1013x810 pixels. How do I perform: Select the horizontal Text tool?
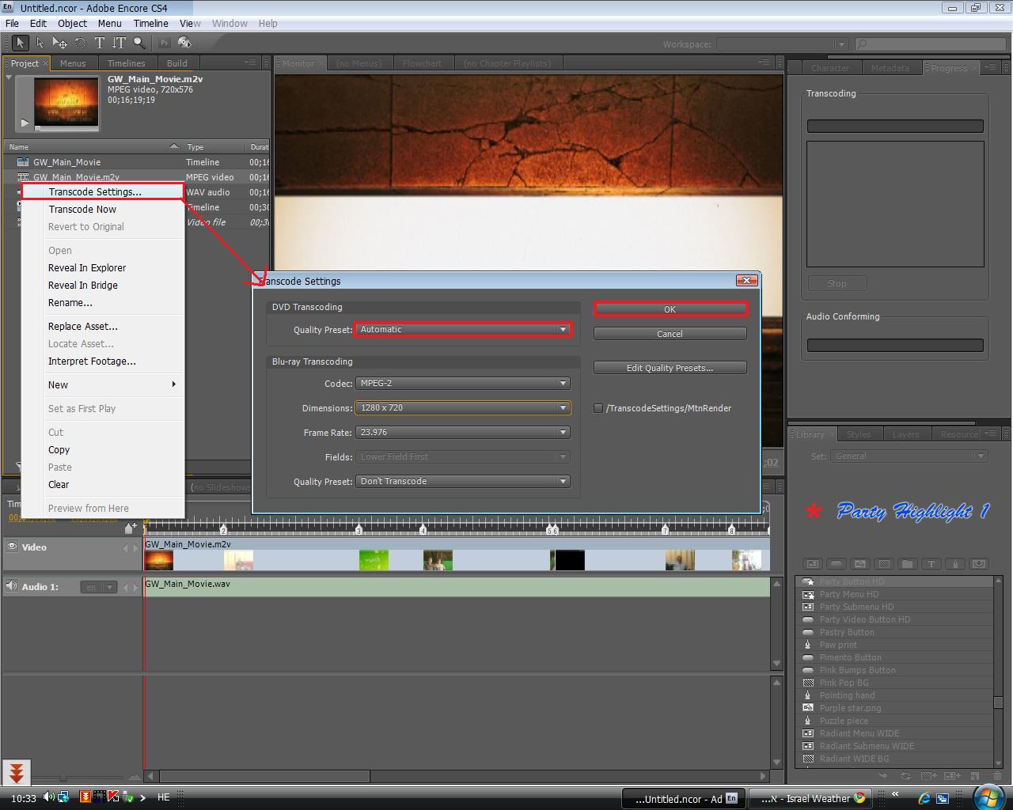tap(100, 43)
